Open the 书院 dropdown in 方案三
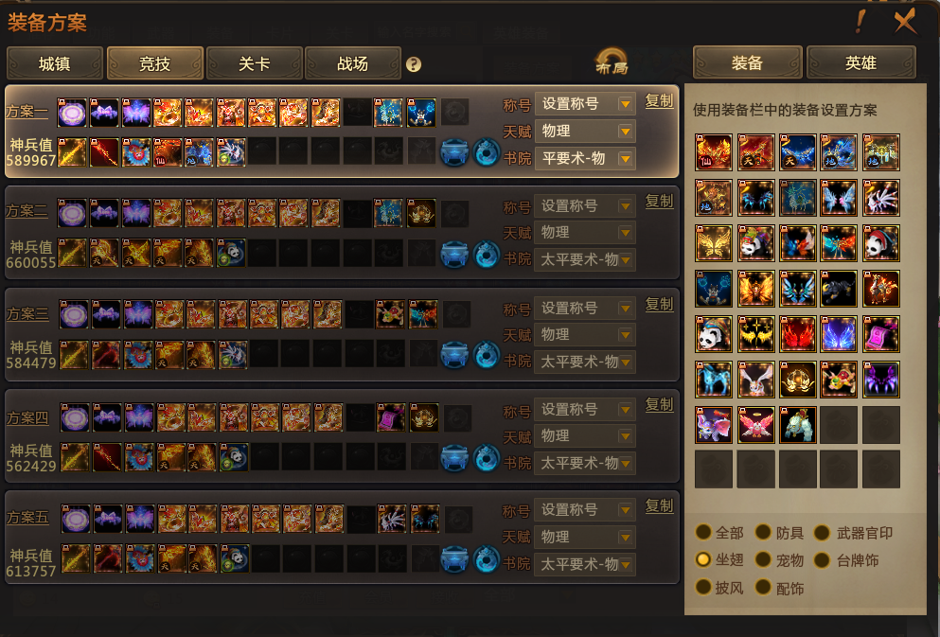Screen dimensions: 940x637 click(x=585, y=362)
